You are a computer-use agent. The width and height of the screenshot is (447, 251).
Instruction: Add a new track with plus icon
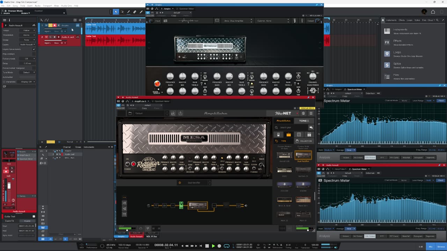click(x=80, y=20)
